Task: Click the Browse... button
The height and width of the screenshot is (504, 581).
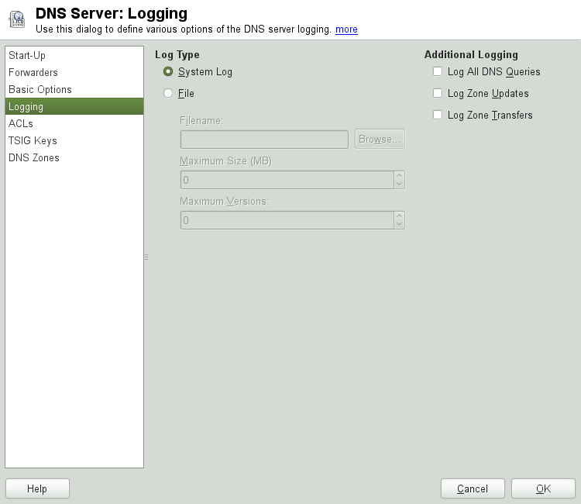Action: (380, 139)
